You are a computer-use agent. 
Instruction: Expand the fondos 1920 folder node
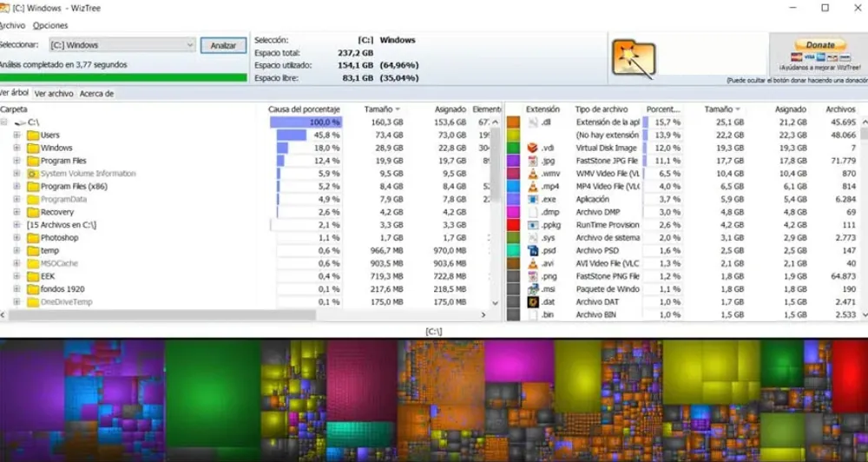(16, 288)
